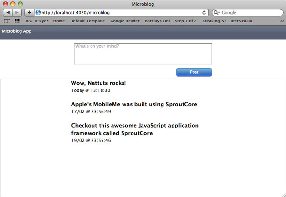Click the Safari back arrow button
Viewport: 286px width, 197px height.
tap(8, 12)
